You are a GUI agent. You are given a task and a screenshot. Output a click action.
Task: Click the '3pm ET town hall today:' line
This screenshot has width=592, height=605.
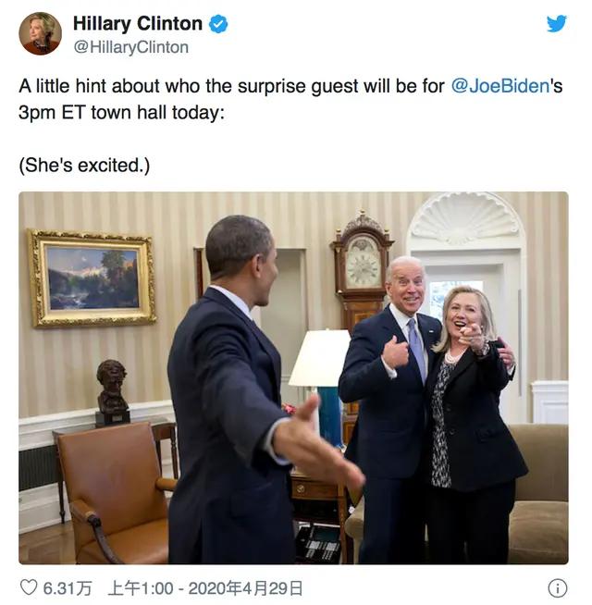[x=121, y=113]
